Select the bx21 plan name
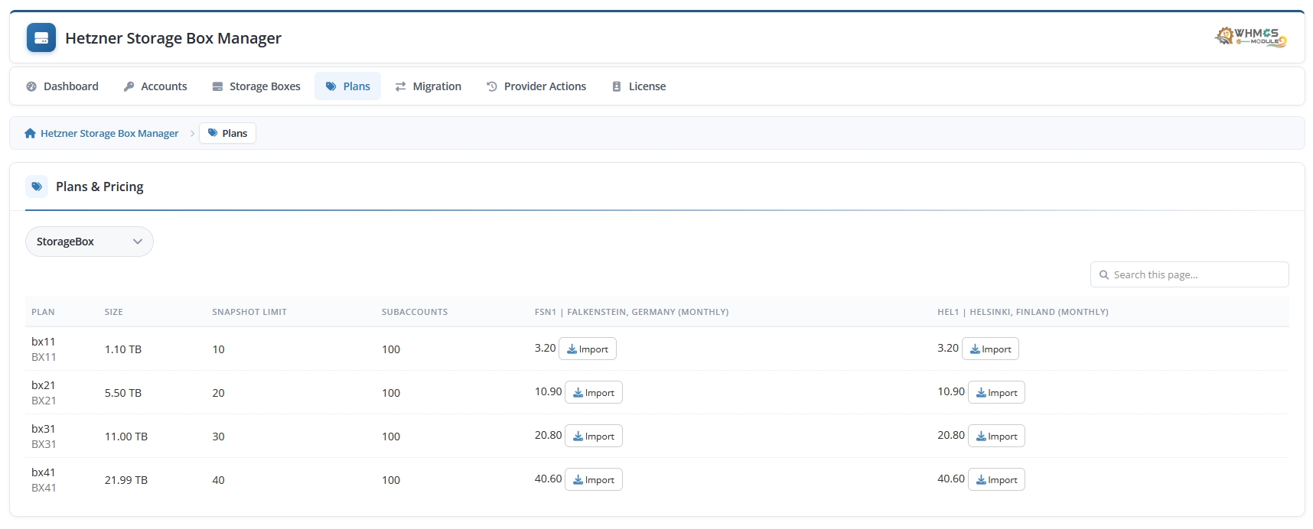This screenshot has height=529, width=1313. [x=44, y=385]
